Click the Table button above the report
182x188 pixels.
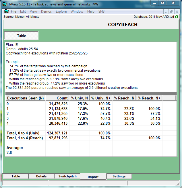coord(21,36)
